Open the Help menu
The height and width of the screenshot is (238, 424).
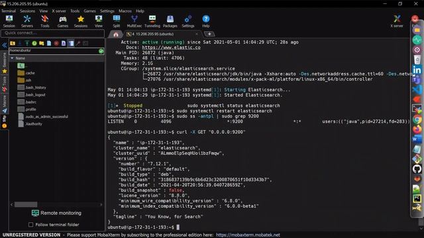tap(140, 11)
